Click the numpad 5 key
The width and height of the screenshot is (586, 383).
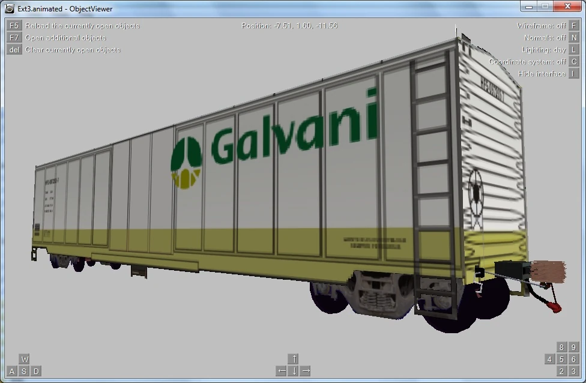(x=561, y=359)
